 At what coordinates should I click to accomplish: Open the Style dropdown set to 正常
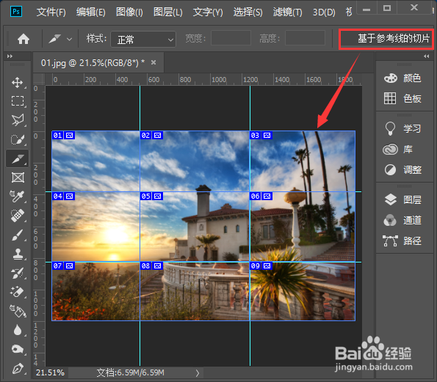tap(143, 40)
